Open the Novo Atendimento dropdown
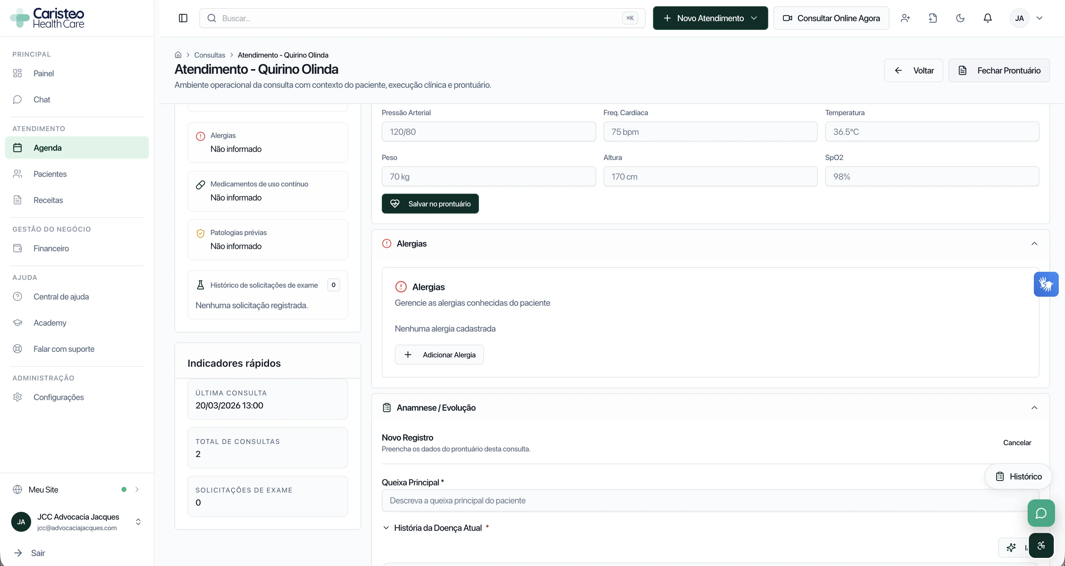The image size is (1065, 566). tap(710, 18)
